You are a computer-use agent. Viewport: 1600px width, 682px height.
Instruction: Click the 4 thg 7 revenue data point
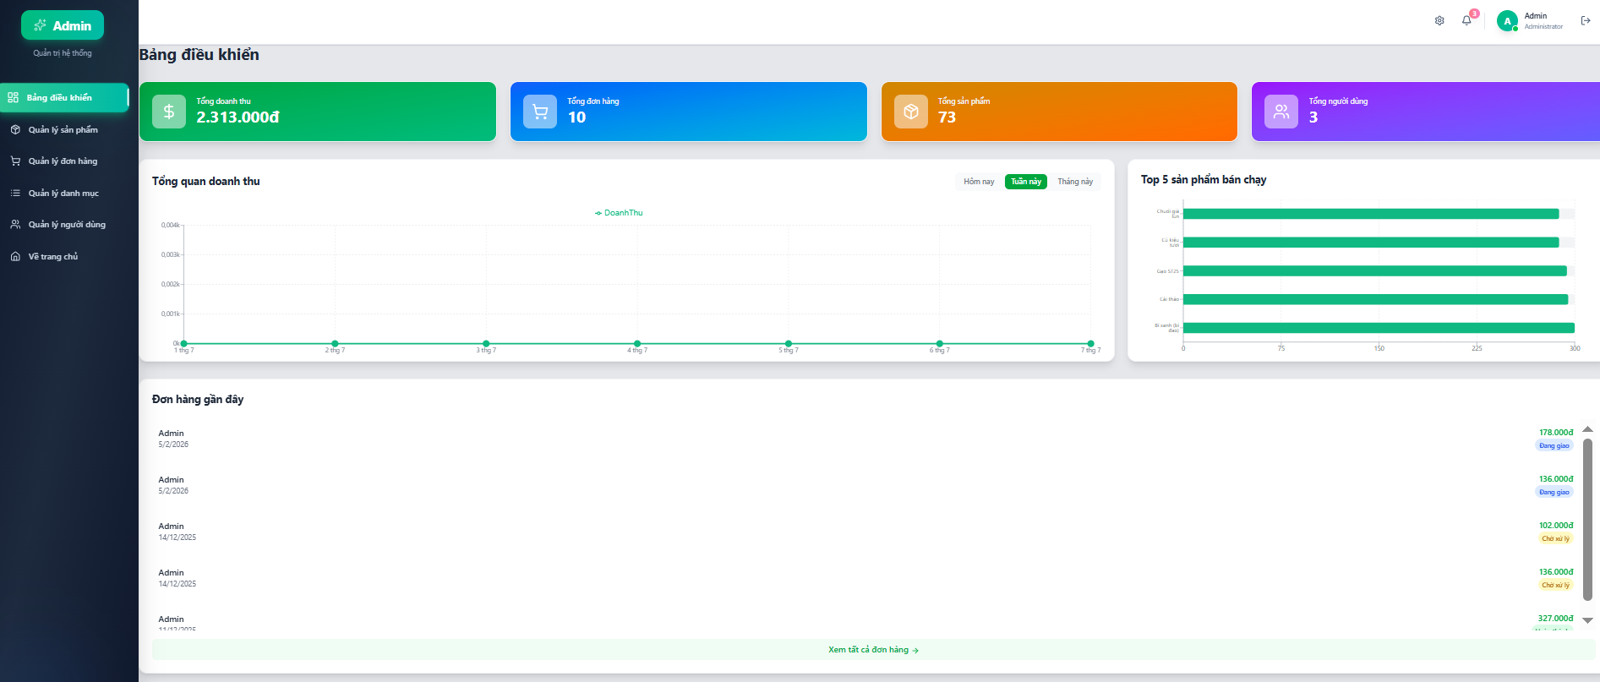tap(637, 343)
